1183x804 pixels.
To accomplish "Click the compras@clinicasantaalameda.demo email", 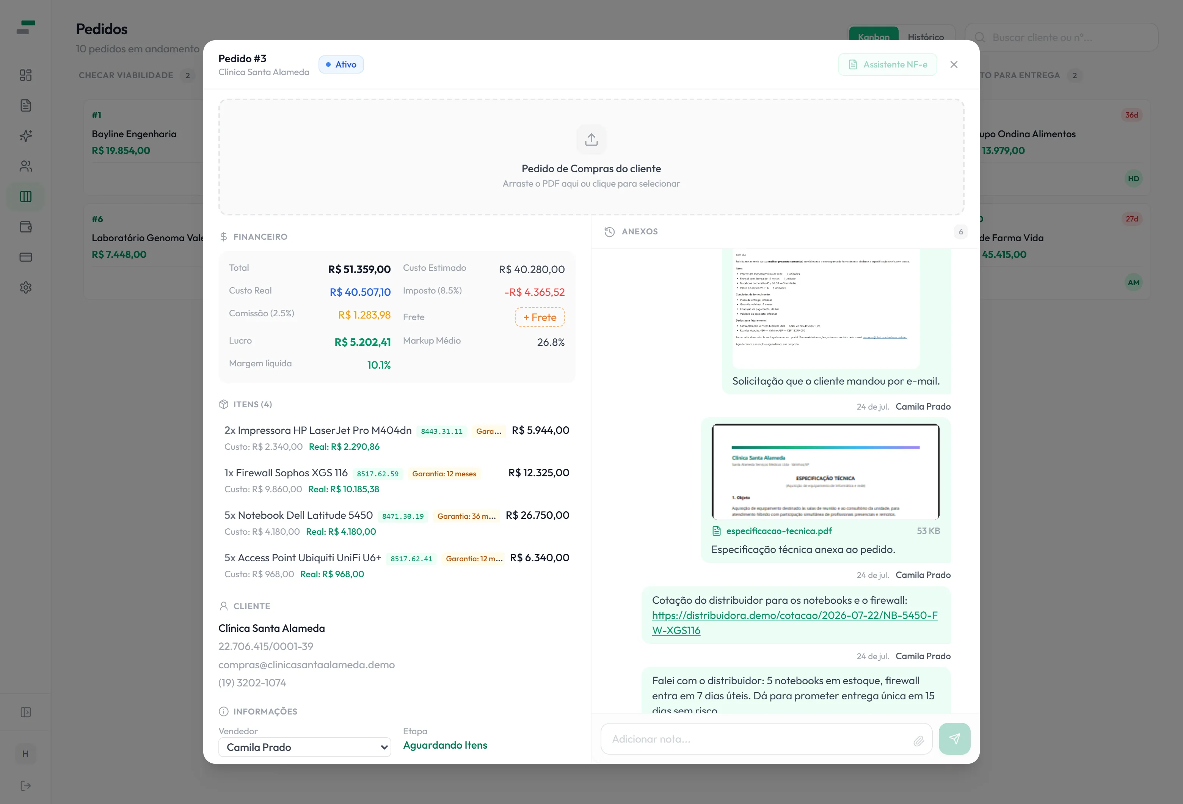I will point(306,664).
